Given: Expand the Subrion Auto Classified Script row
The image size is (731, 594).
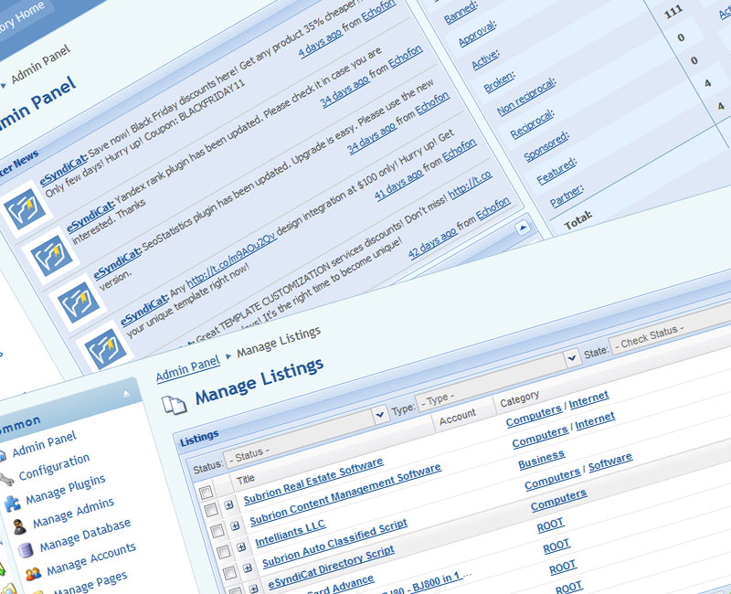Looking at the screenshot, I should click(247, 567).
